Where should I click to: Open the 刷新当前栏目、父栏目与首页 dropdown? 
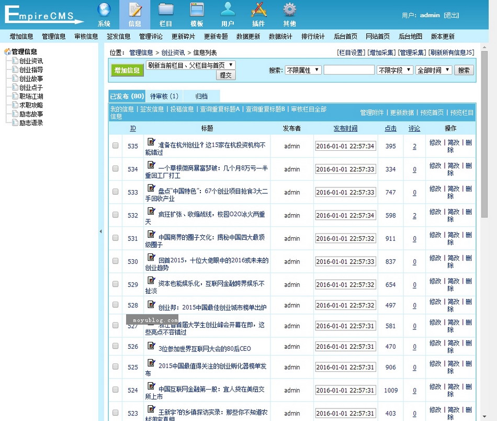(190, 65)
